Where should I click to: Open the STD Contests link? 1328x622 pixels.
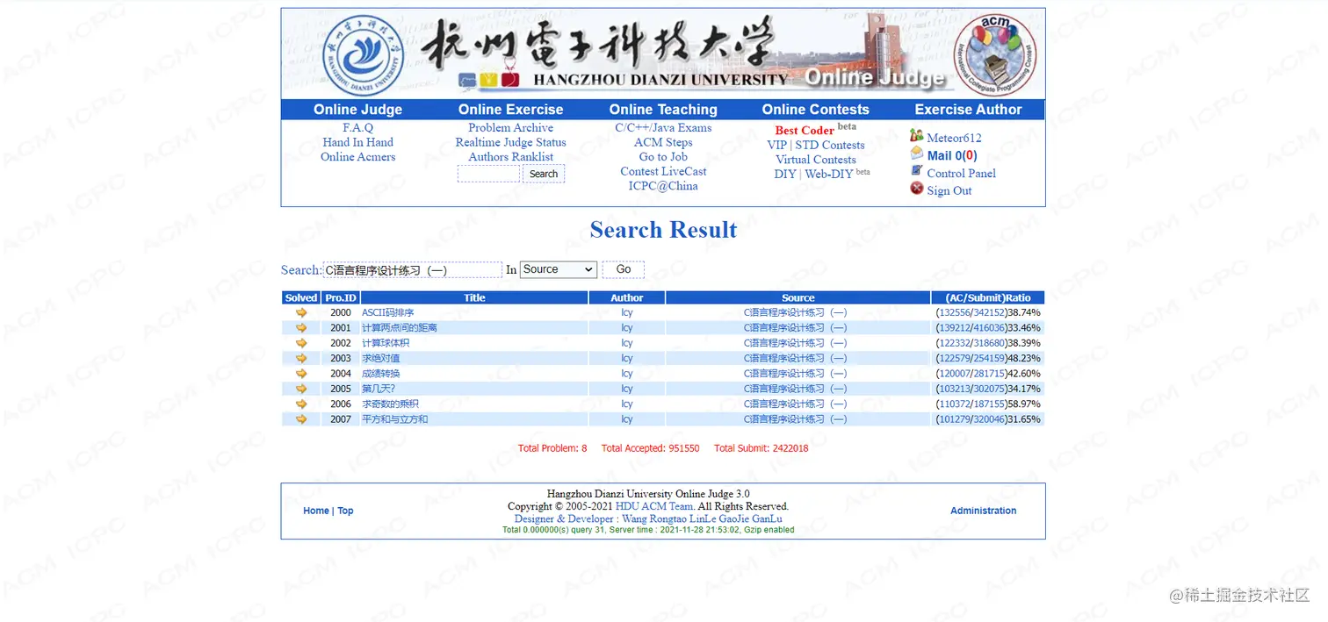830,146
